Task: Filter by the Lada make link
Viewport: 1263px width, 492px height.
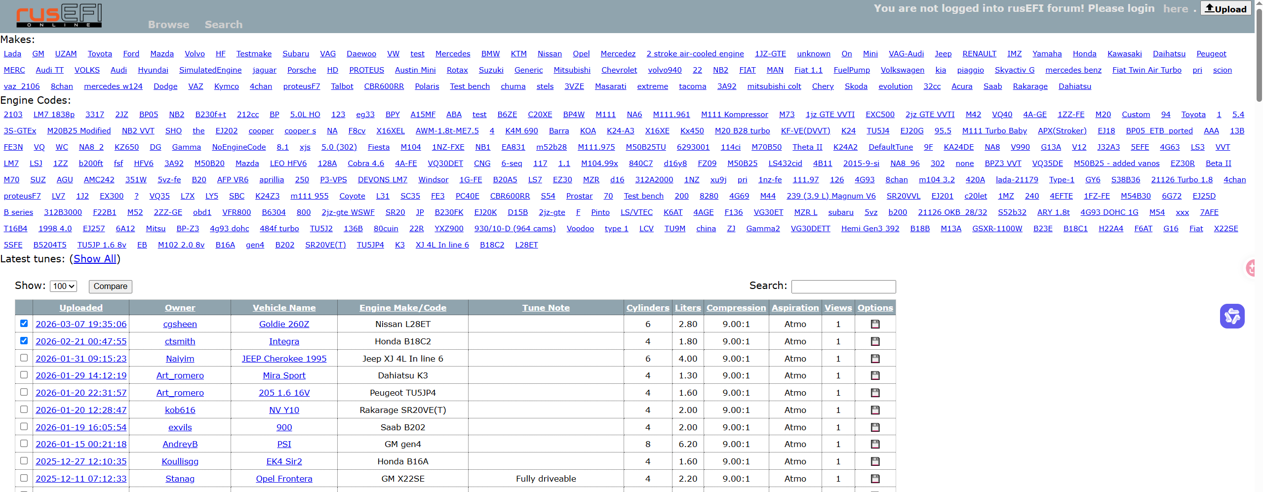Action: pyautogui.click(x=12, y=54)
